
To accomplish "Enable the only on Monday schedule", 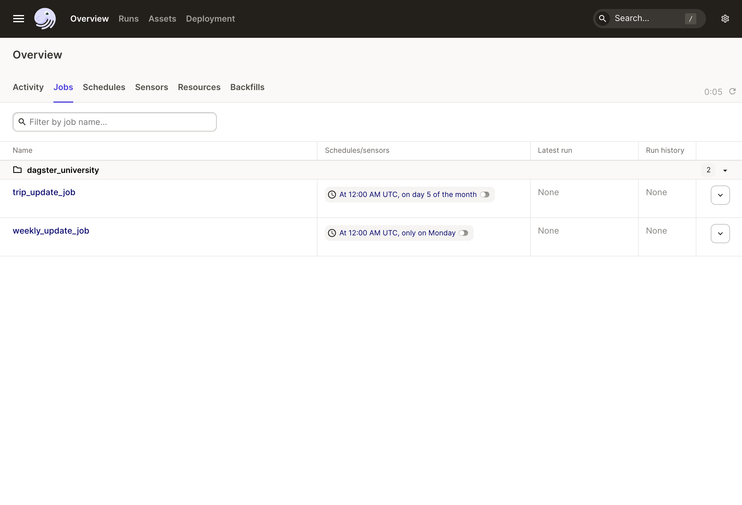I will 463,233.
